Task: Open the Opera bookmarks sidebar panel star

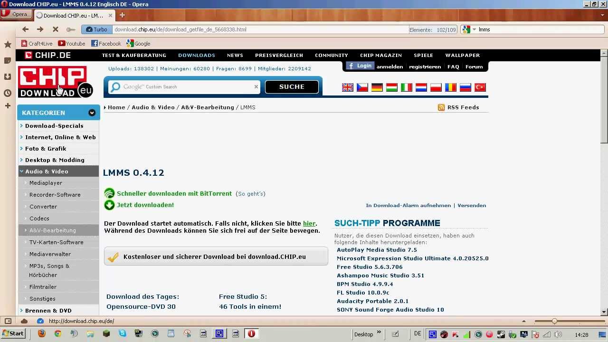Action: pos(8,44)
